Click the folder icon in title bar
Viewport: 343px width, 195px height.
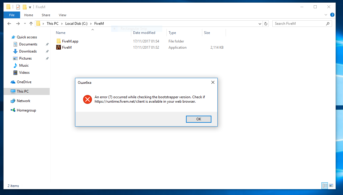pyautogui.click(x=8, y=7)
